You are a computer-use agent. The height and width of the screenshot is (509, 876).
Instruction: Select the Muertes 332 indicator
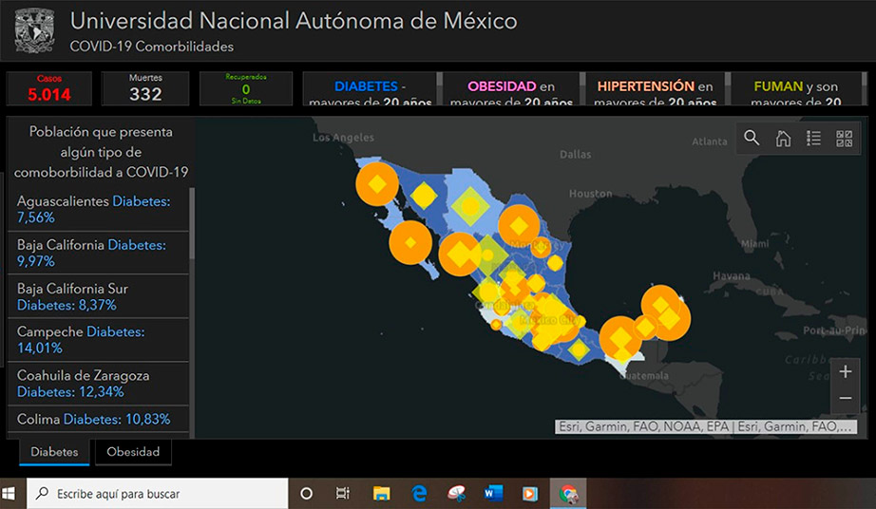pos(145,88)
